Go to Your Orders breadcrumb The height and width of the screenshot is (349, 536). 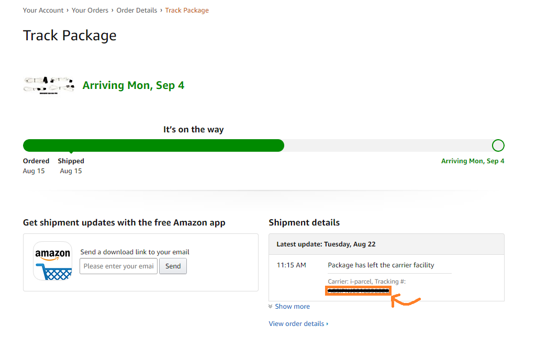90,10
